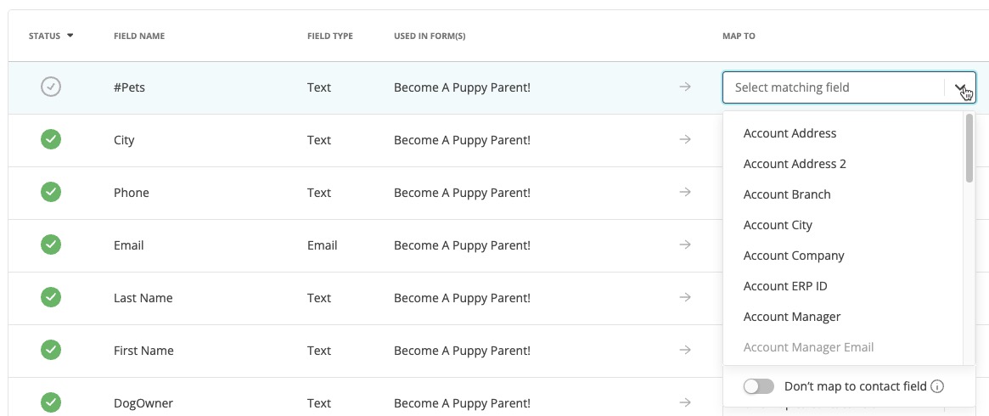Pick Account Company in dropdown list
This screenshot has height=416, width=989.
[x=794, y=256]
